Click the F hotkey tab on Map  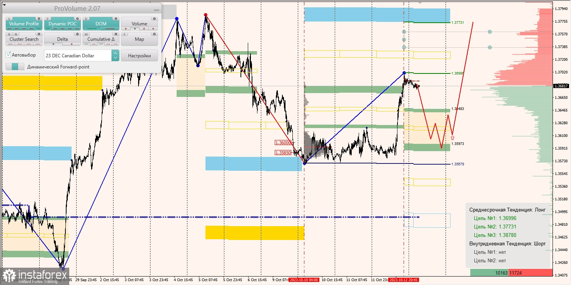click(x=125, y=34)
